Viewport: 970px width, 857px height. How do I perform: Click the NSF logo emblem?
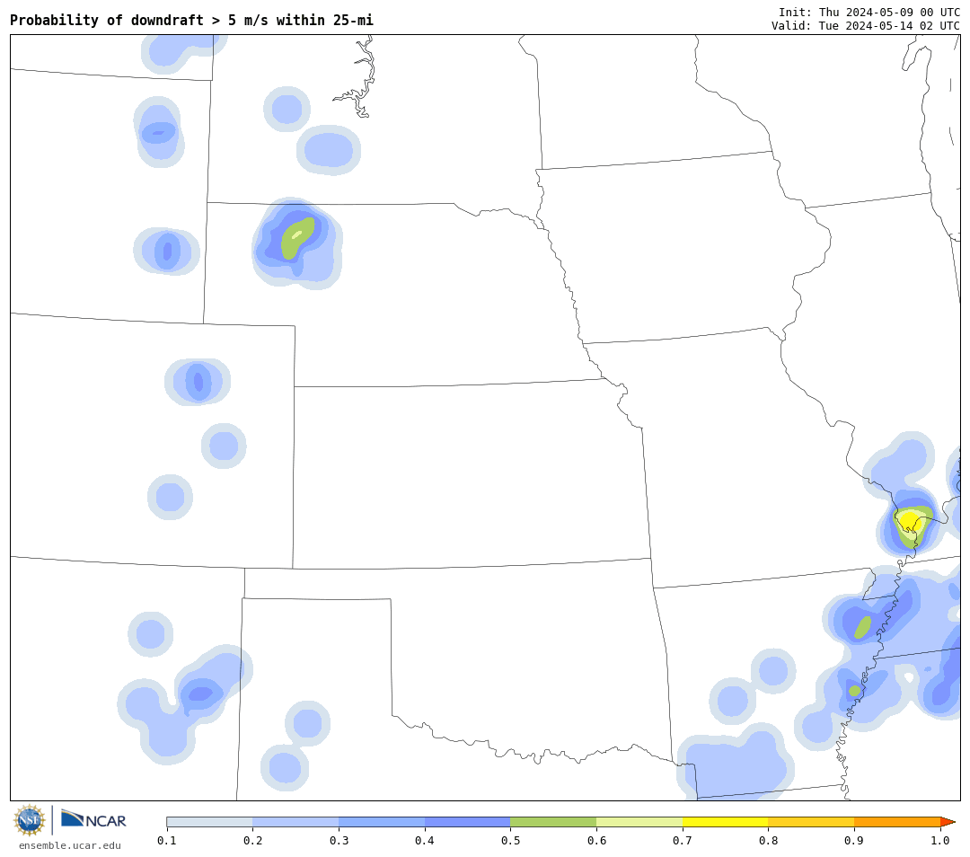29,820
